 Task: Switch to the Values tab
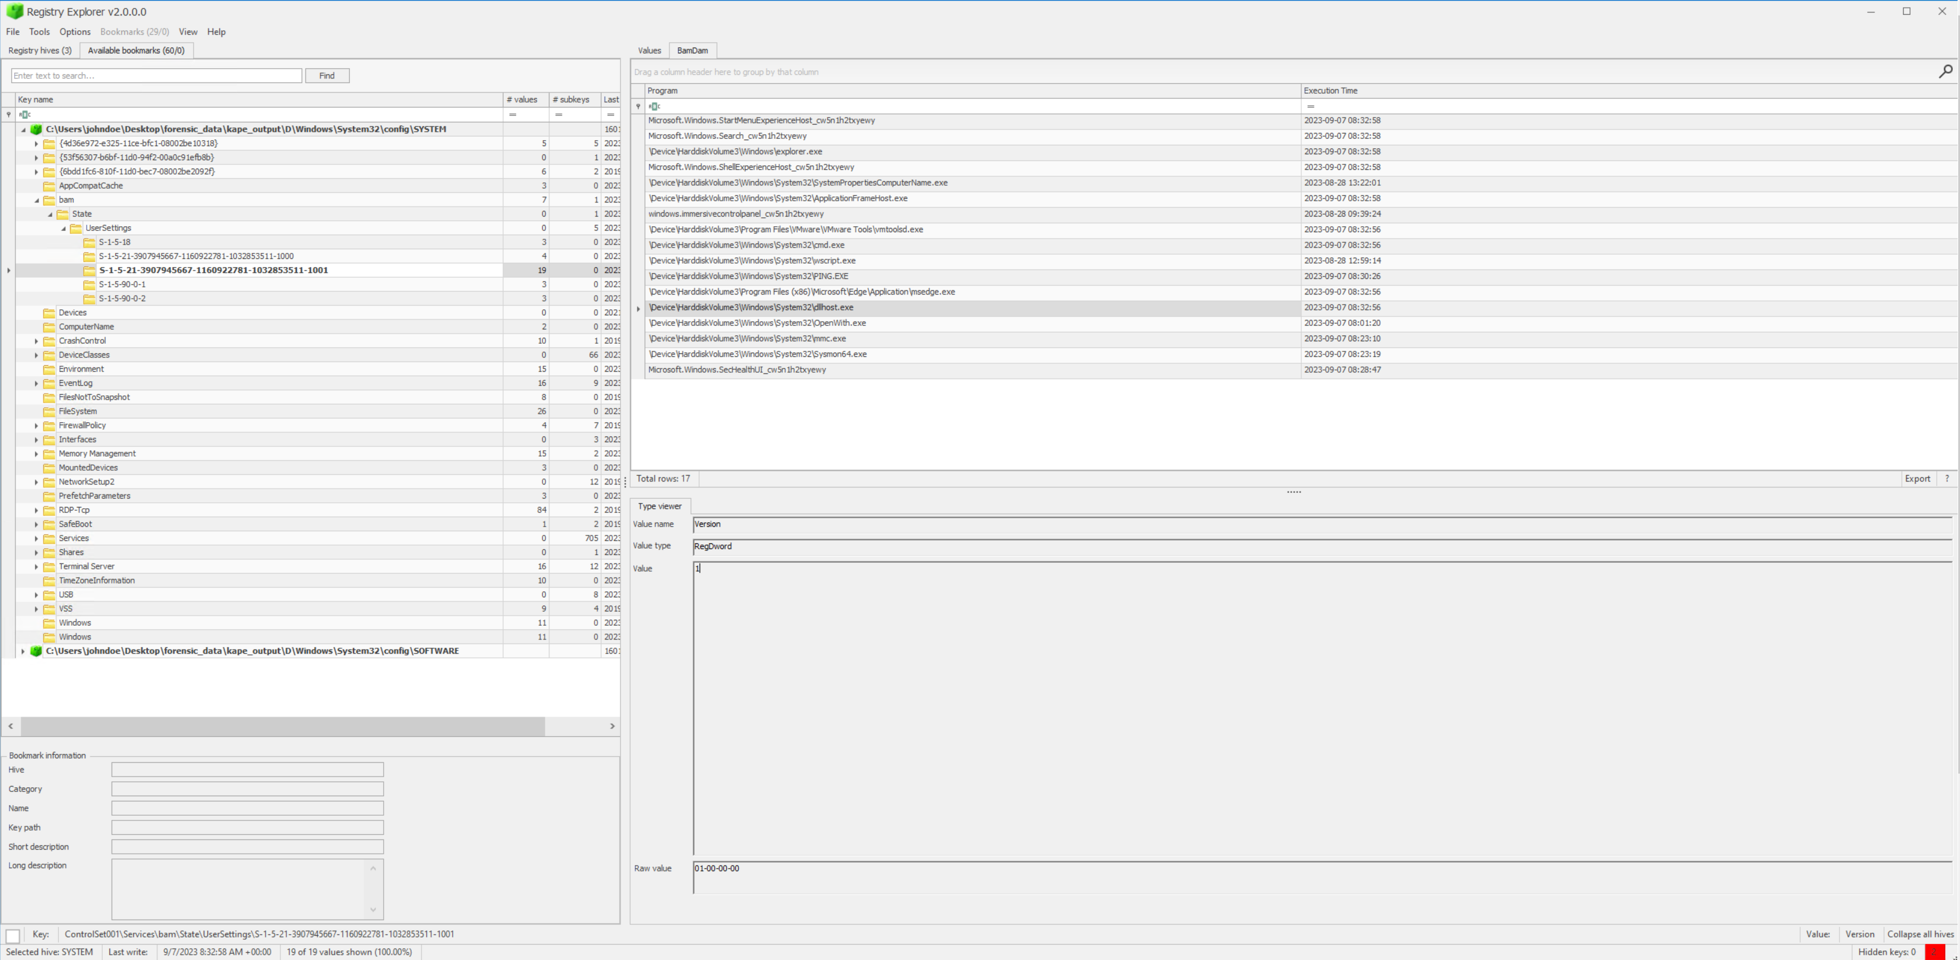tap(649, 50)
